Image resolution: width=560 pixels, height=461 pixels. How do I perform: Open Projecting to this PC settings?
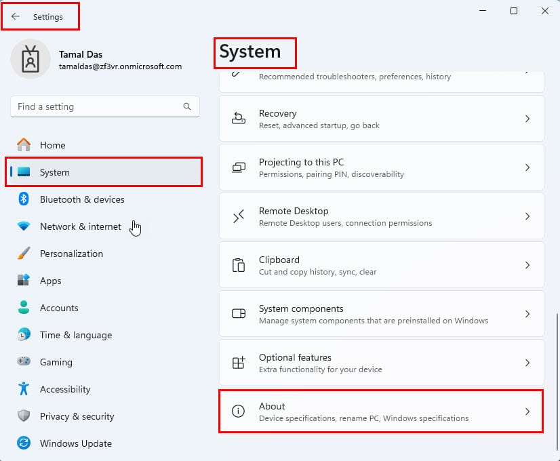[x=382, y=167]
